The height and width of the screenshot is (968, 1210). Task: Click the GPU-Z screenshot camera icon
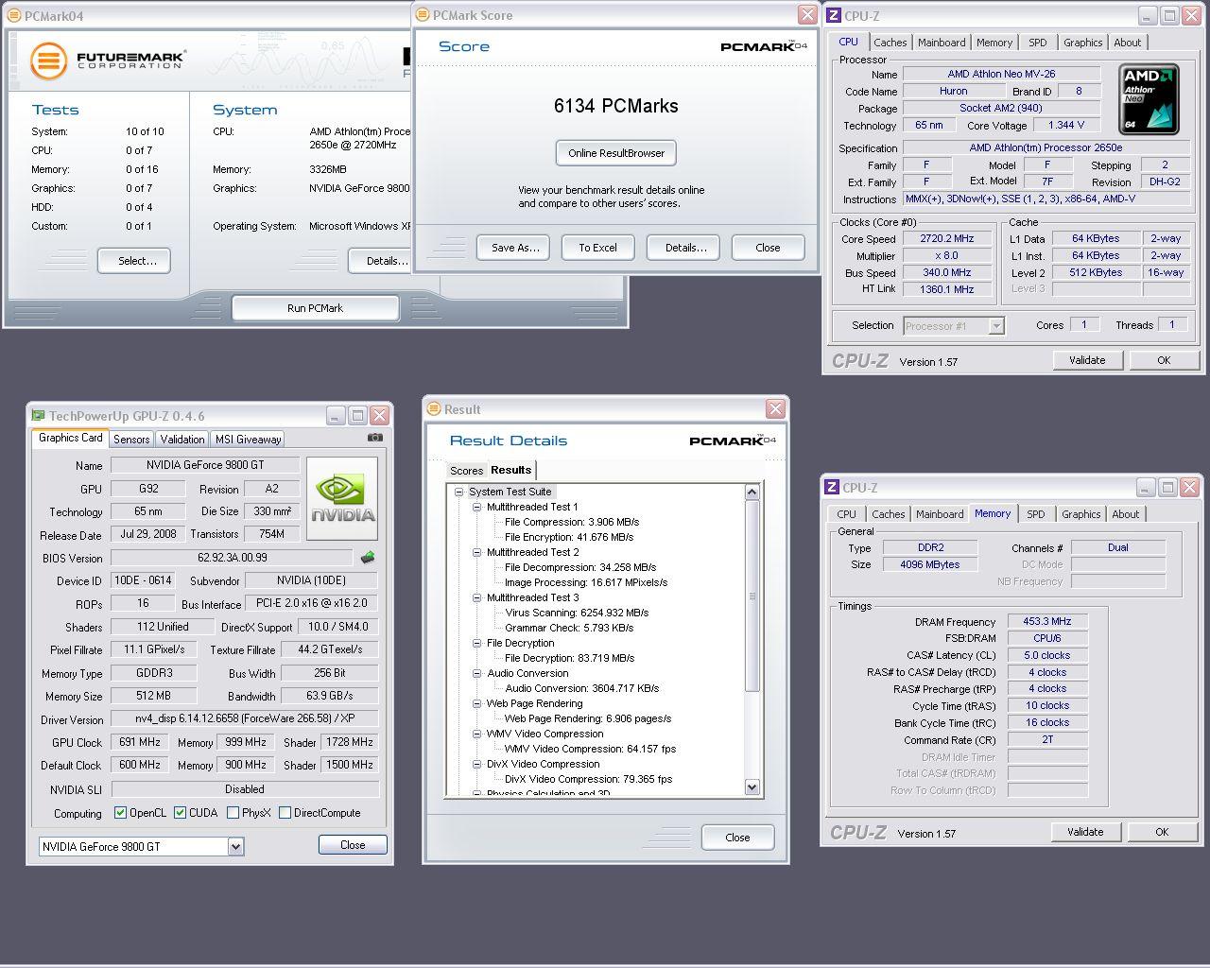click(x=375, y=438)
